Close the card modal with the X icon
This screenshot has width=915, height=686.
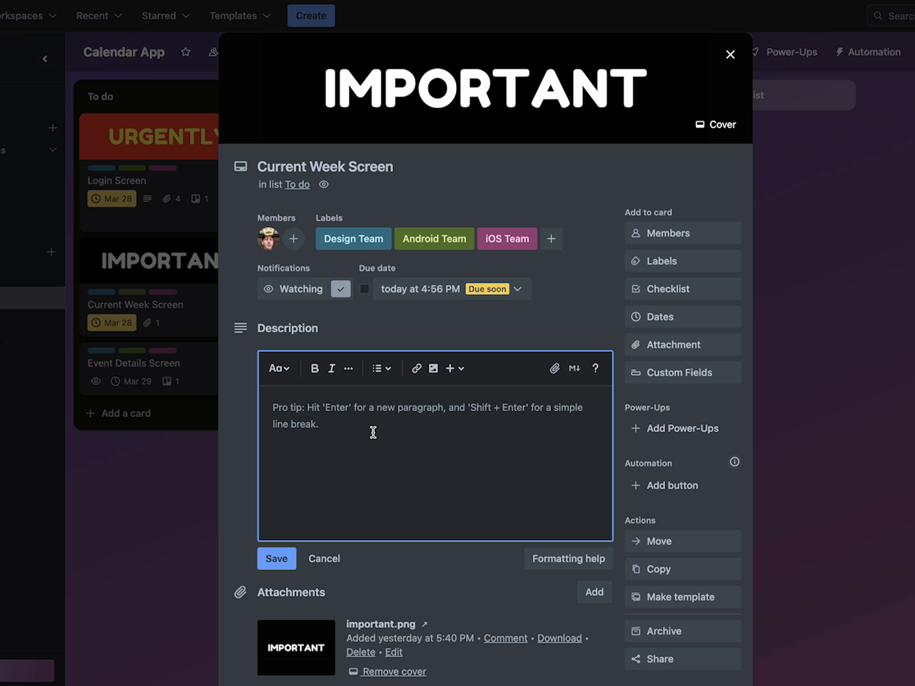pos(730,54)
